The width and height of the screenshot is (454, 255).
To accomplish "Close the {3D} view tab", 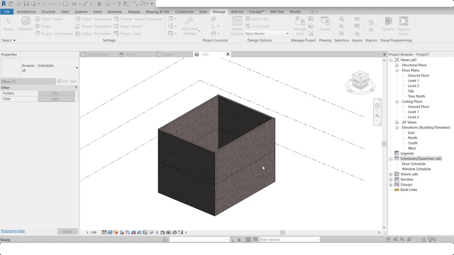I will point(228,54).
